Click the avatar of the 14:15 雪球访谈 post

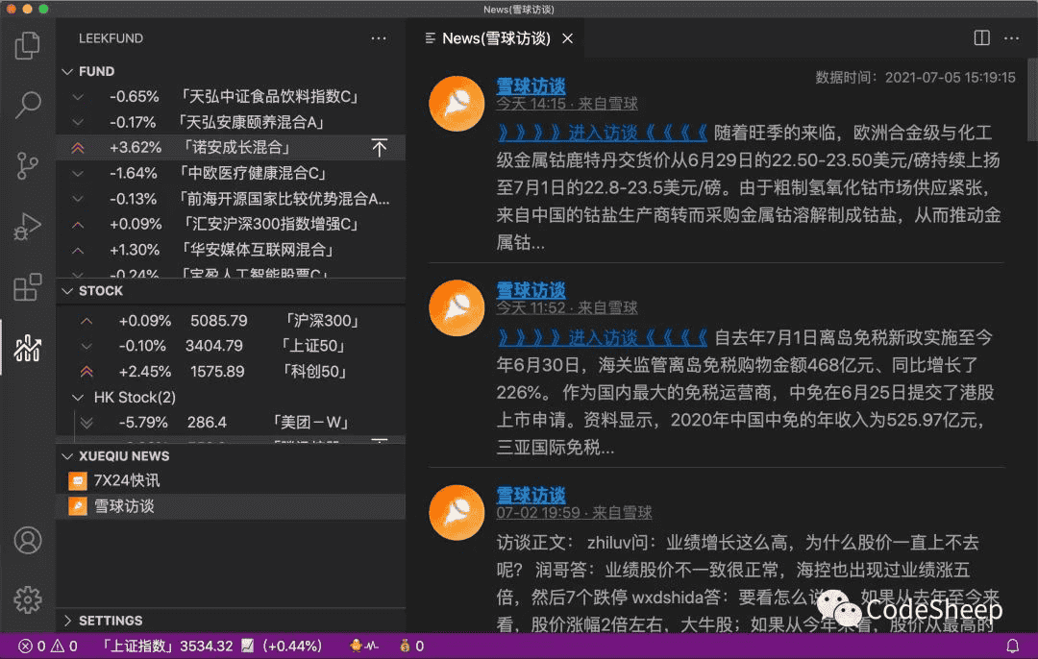point(457,104)
